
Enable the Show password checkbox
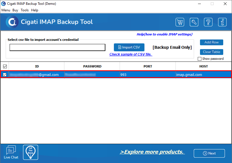pos(199,59)
